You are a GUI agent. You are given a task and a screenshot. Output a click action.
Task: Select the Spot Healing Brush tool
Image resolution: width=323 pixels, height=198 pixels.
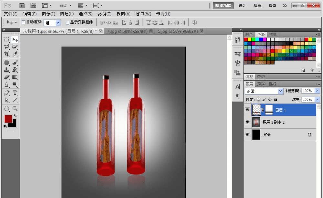6,62
